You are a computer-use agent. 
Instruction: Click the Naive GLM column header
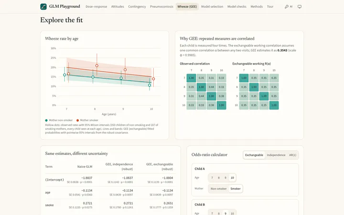pyautogui.click(x=85, y=167)
